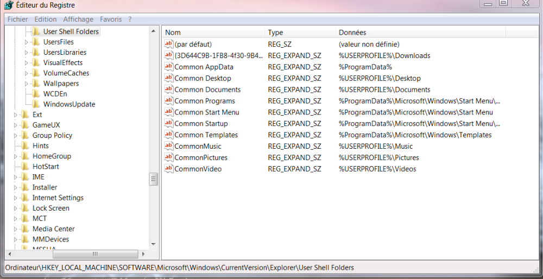Open the Favoris menu
This screenshot has height=279, width=543.
(111, 20)
